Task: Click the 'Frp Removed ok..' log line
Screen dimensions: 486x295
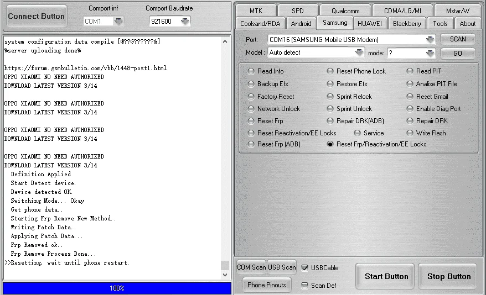Action: (x=37, y=245)
